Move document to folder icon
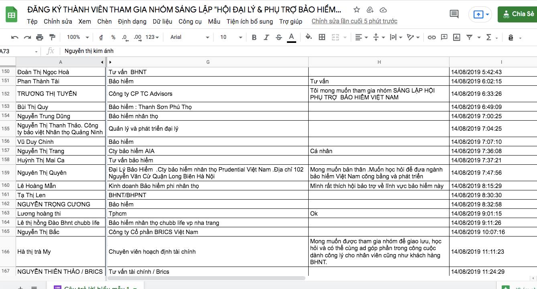Viewport: 537px width, 289px height. [x=370, y=10]
